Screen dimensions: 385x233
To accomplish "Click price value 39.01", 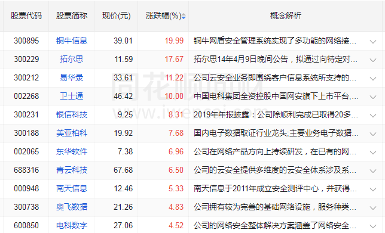I will (123, 41).
